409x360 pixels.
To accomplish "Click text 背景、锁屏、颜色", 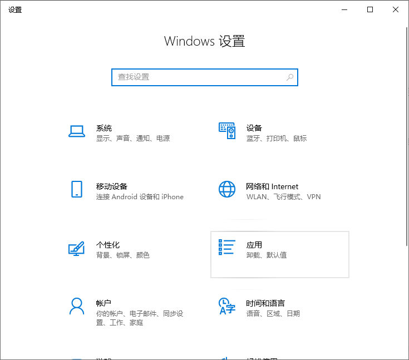I will coord(123,255).
